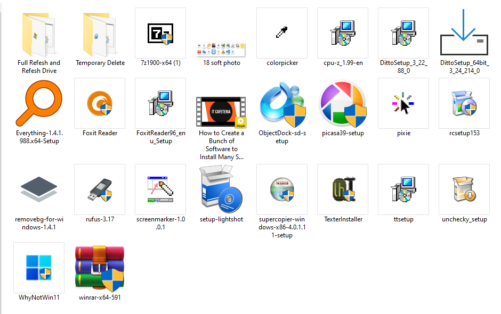Select the rcsetup153 icon
Image resolution: width=501 pixels, height=314 pixels.
(x=464, y=103)
